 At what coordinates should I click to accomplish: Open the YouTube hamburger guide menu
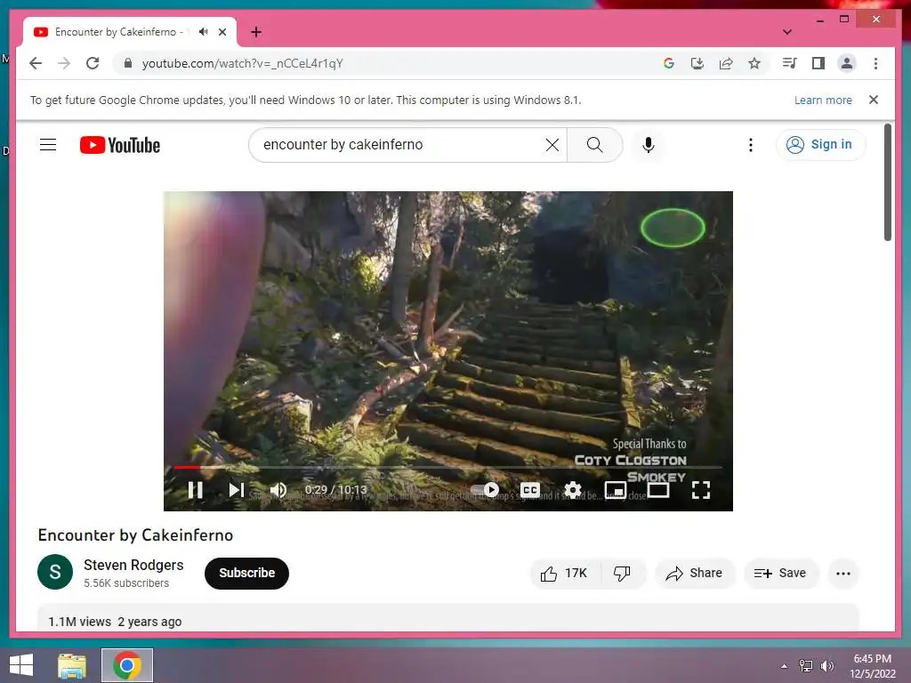48,145
